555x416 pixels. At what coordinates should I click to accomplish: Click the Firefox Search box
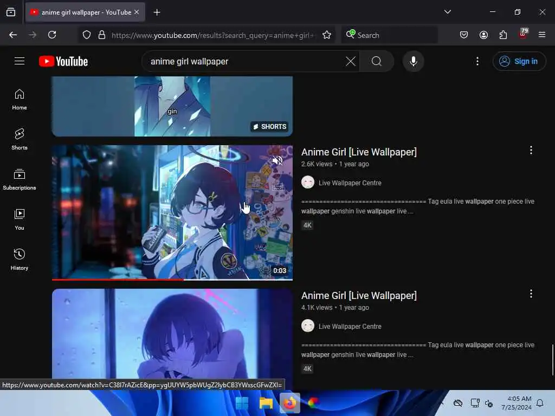389,35
